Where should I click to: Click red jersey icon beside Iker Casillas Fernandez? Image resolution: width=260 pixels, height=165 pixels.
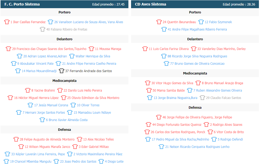pos(7,22)
